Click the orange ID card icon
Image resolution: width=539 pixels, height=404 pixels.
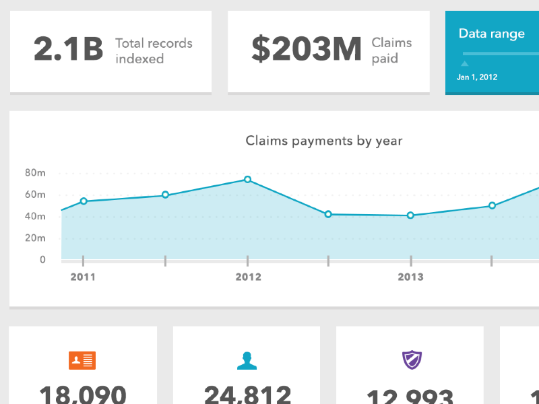point(82,360)
